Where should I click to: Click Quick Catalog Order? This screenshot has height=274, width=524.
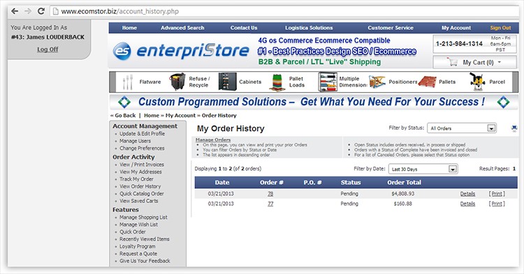pyautogui.click(x=142, y=194)
